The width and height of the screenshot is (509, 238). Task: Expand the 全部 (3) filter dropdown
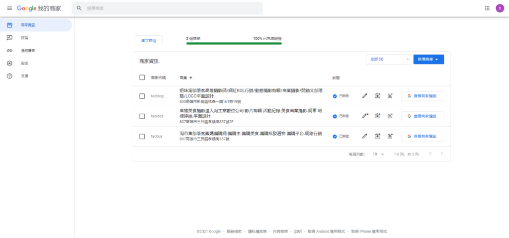point(389,59)
